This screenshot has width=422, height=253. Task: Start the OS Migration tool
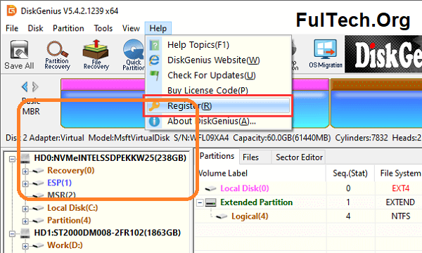click(x=326, y=54)
